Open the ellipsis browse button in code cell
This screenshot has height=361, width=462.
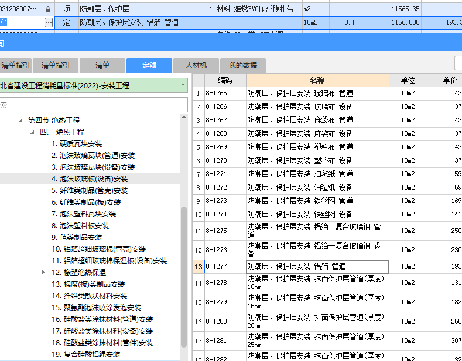(x=49, y=22)
